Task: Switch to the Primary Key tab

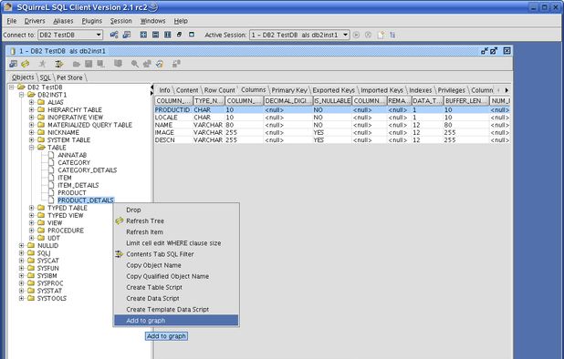Action: (x=289, y=90)
